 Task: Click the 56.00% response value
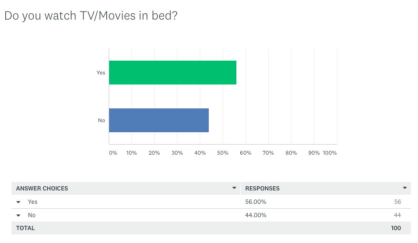click(x=255, y=202)
